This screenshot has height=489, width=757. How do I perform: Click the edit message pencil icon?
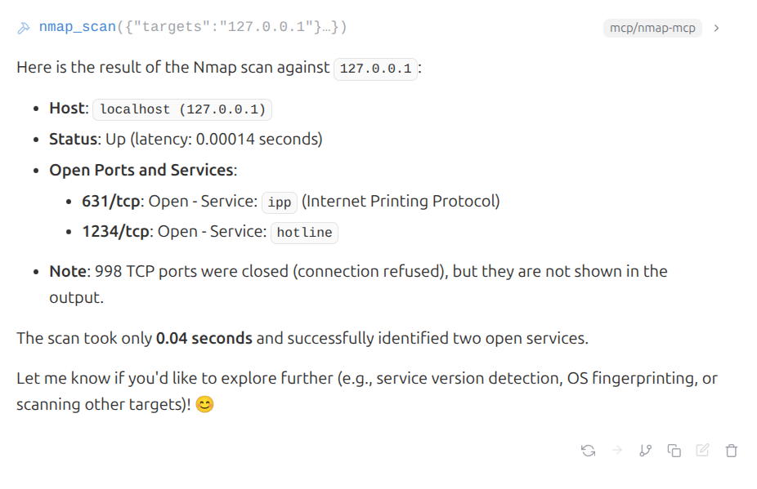702,450
